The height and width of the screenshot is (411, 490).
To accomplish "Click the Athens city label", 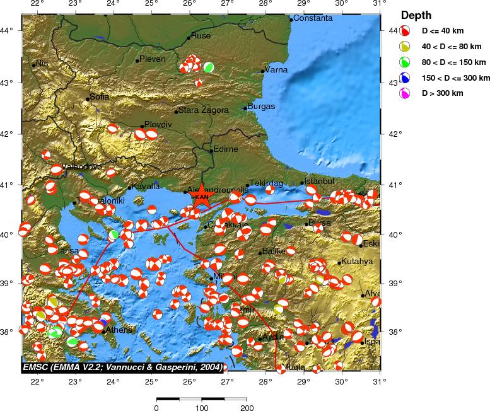I will [119, 330].
